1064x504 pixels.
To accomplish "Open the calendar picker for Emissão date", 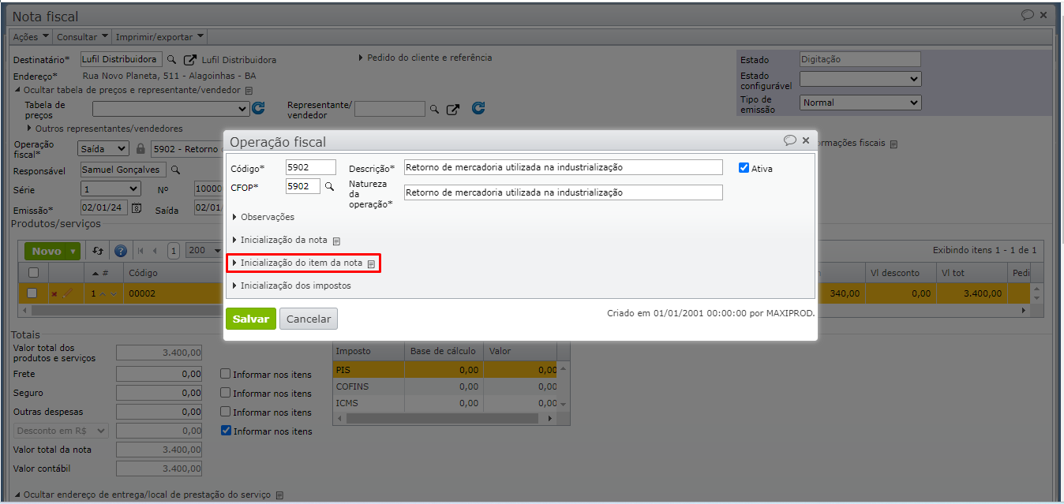I will 137,208.
